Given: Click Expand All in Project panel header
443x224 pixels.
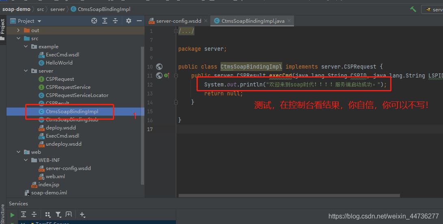Looking at the screenshot, I should pyautogui.click(x=105, y=21).
